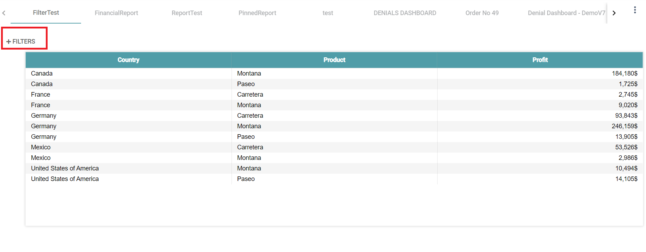Open the three-dot more options menu
Viewport: 646px width, 252px height.
click(x=635, y=10)
